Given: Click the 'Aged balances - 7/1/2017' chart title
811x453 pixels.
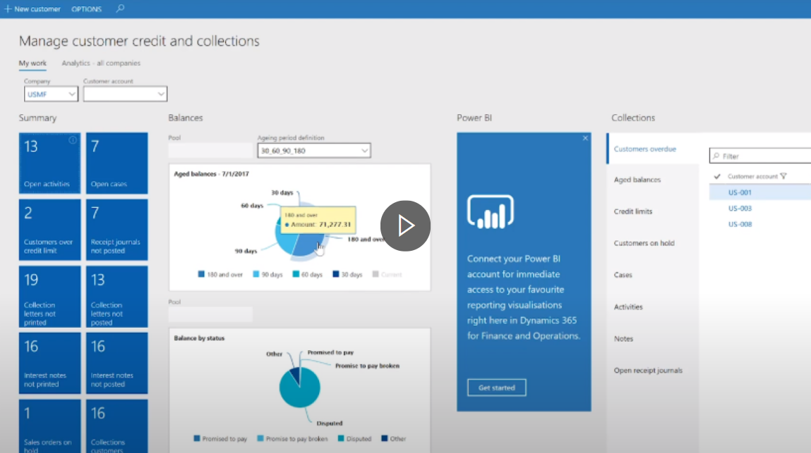Looking at the screenshot, I should tap(211, 174).
